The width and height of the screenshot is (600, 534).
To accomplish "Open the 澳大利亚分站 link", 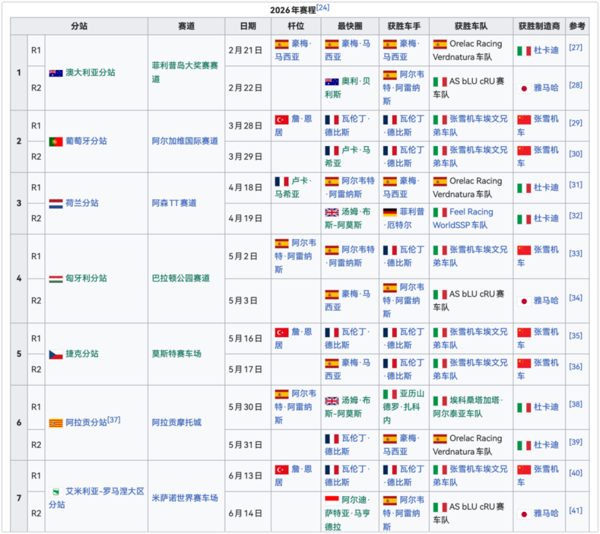I will point(90,73).
